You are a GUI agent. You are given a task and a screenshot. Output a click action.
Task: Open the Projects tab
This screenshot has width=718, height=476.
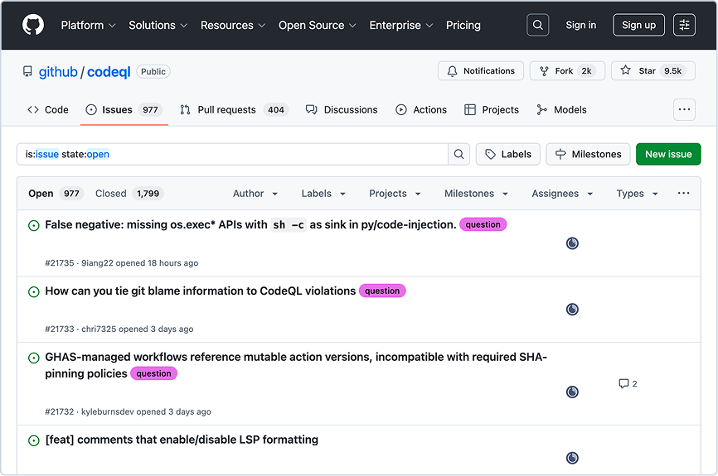click(492, 110)
